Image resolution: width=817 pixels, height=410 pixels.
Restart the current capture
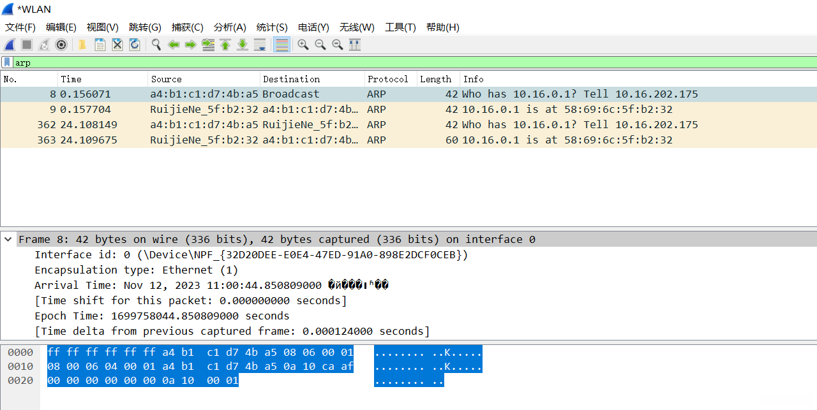(x=44, y=45)
